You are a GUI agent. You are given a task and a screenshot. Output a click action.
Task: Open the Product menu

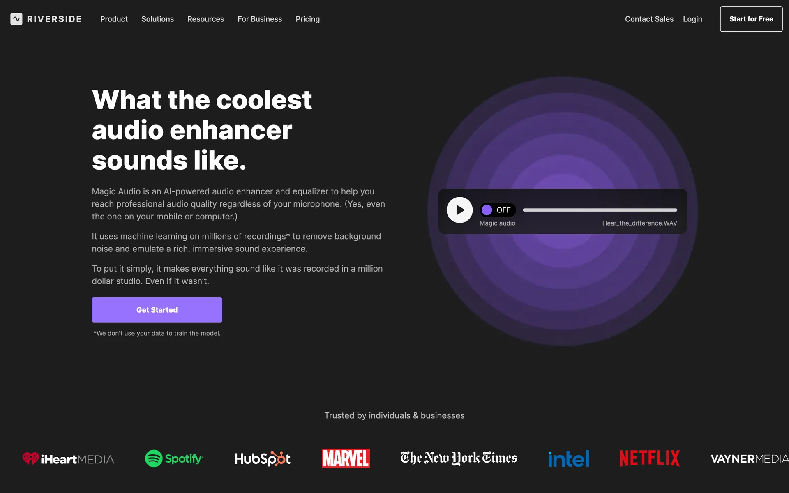114,19
